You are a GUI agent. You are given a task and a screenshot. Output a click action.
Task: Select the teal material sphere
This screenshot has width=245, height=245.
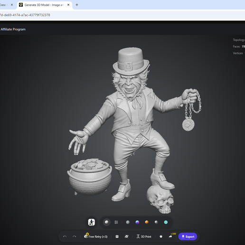[166, 222]
